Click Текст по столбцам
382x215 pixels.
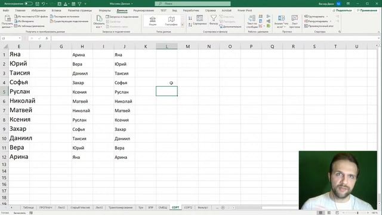(252, 21)
